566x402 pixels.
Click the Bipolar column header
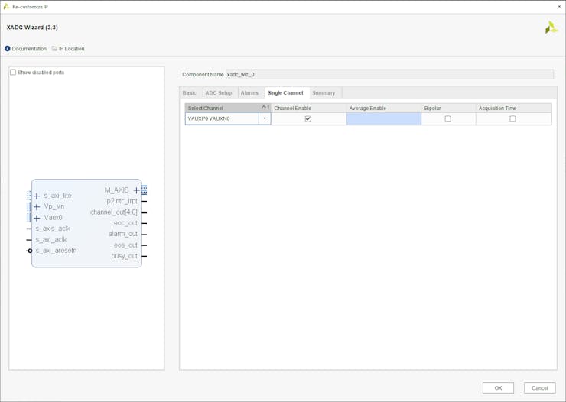click(448, 108)
